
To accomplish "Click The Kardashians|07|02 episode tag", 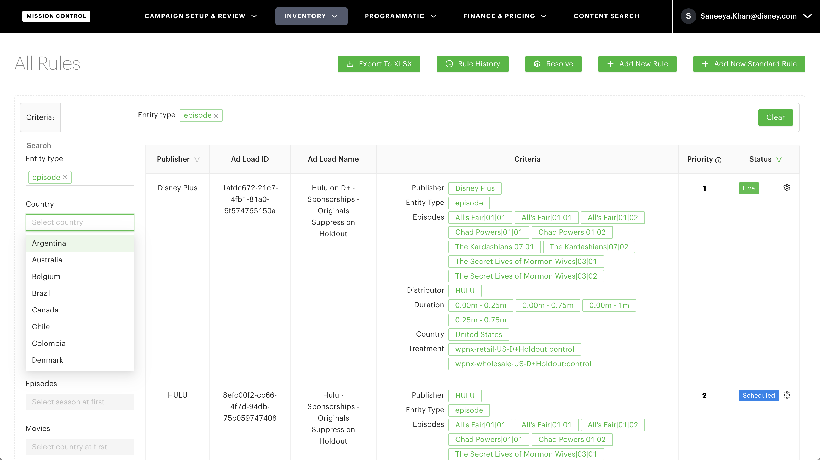I will pos(589,247).
